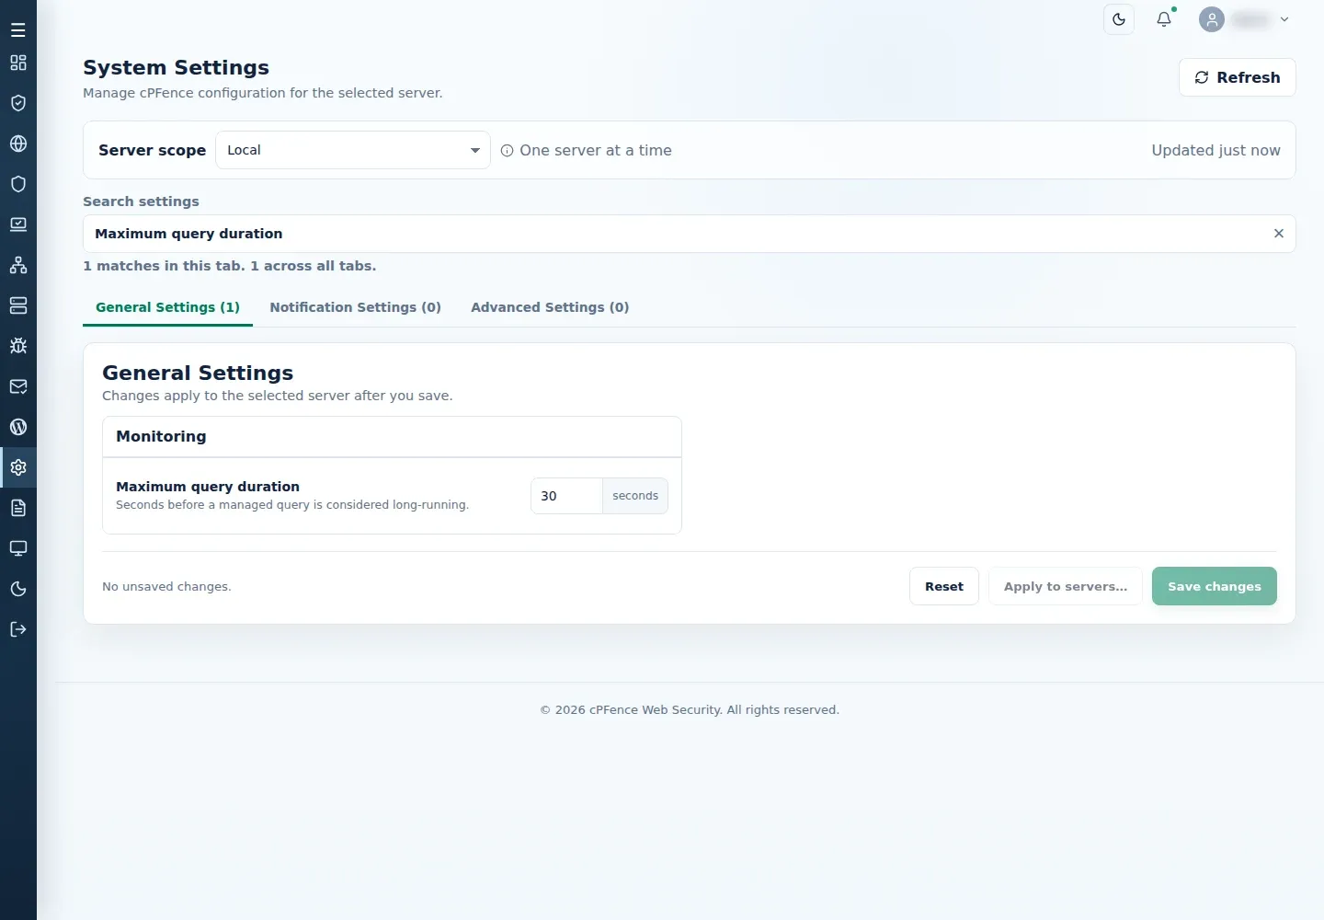Click Apply to servers... button
Viewport: 1324px width, 920px height.
pos(1066,586)
